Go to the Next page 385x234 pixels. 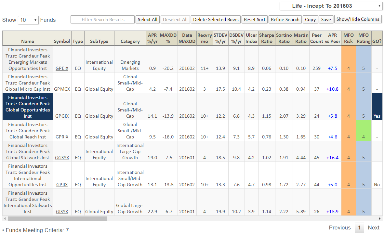pyautogui.click(x=373, y=227)
